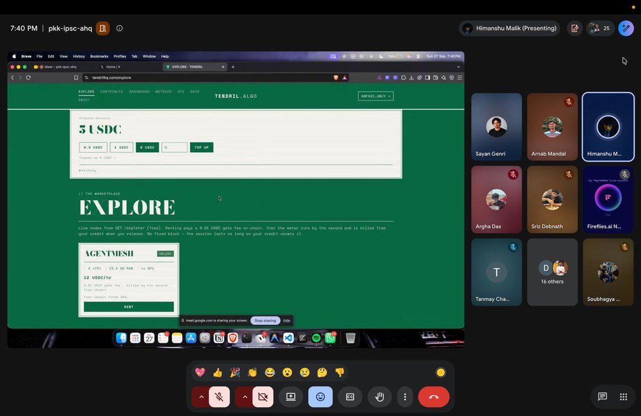
Task: Open Bookmarks menu in shared menu bar
Action: [99, 56]
